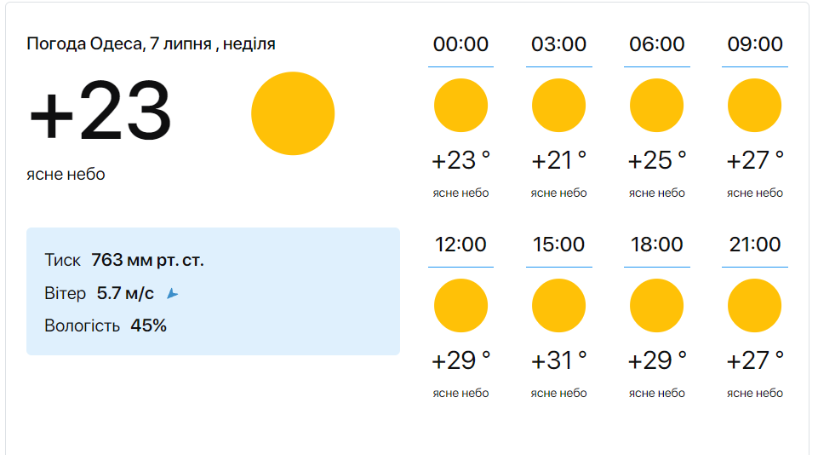Click the wind speed 5.7 м/с

pyautogui.click(x=125, y=293)
